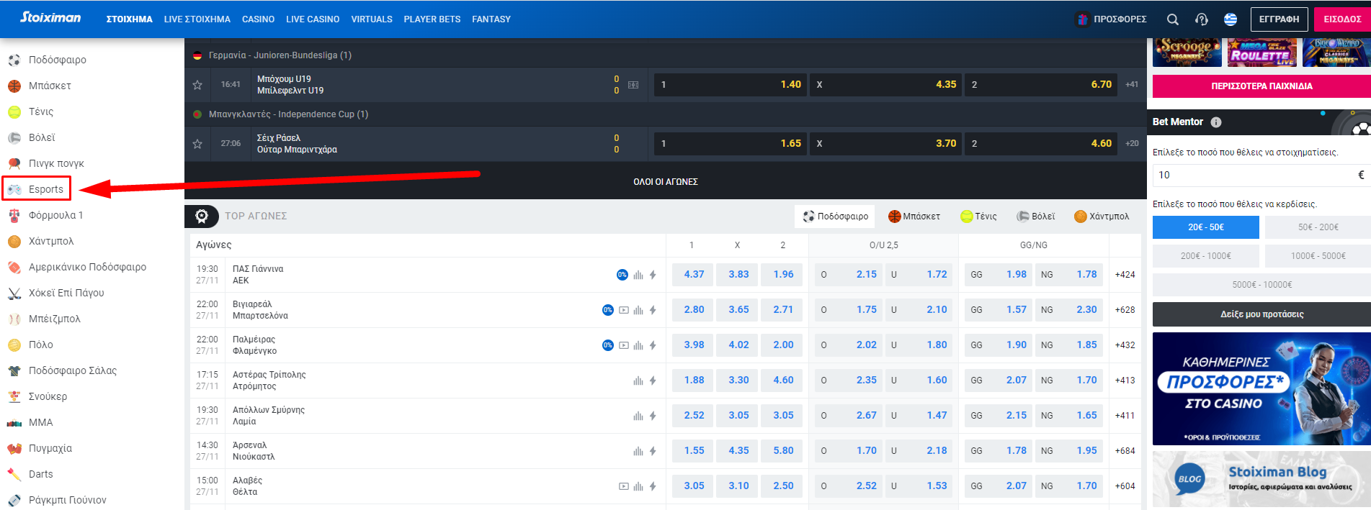Open statistics bars icon for ΠΑΣ Γιάννινα
Screen dimensions: 1371x510
pos(638,275)
